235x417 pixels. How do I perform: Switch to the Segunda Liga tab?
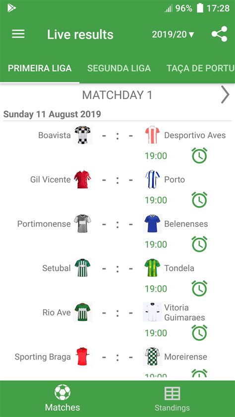pyautogui.click(x=119, y=68)
